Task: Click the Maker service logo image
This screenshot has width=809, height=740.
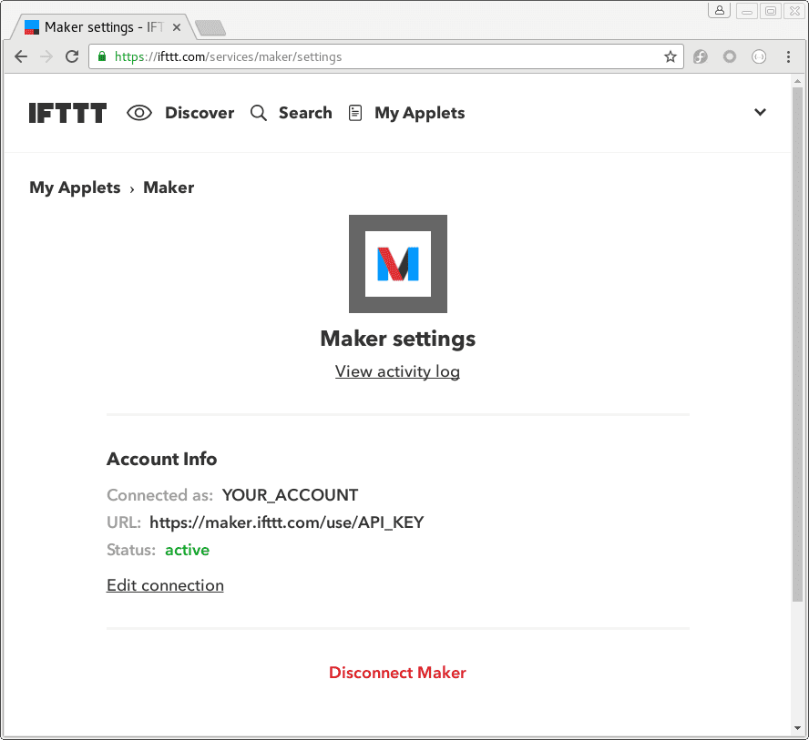Action: (x=397, y=264)
